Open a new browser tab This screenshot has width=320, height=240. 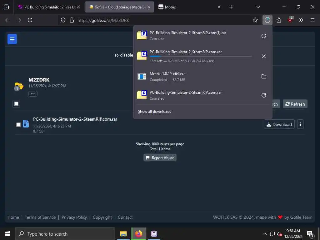coord(231,7)
